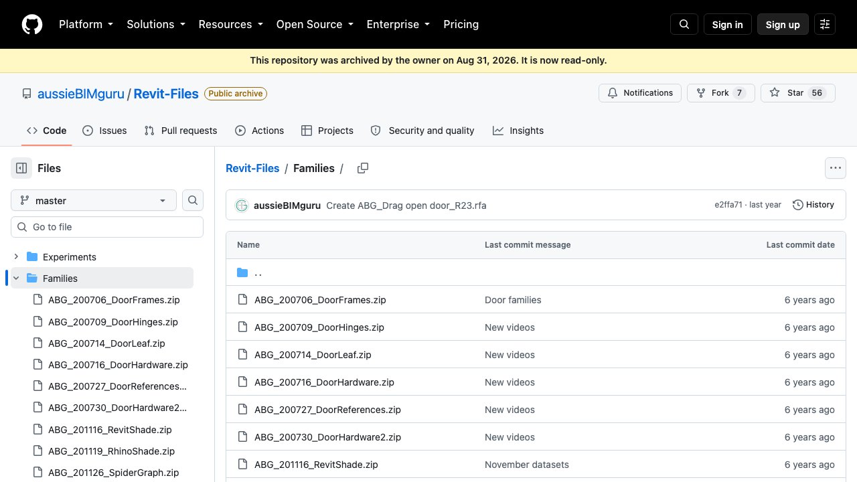The image size is (857, 482).
Task: Open the Resources dropdown menu
Action: [230, 24]
